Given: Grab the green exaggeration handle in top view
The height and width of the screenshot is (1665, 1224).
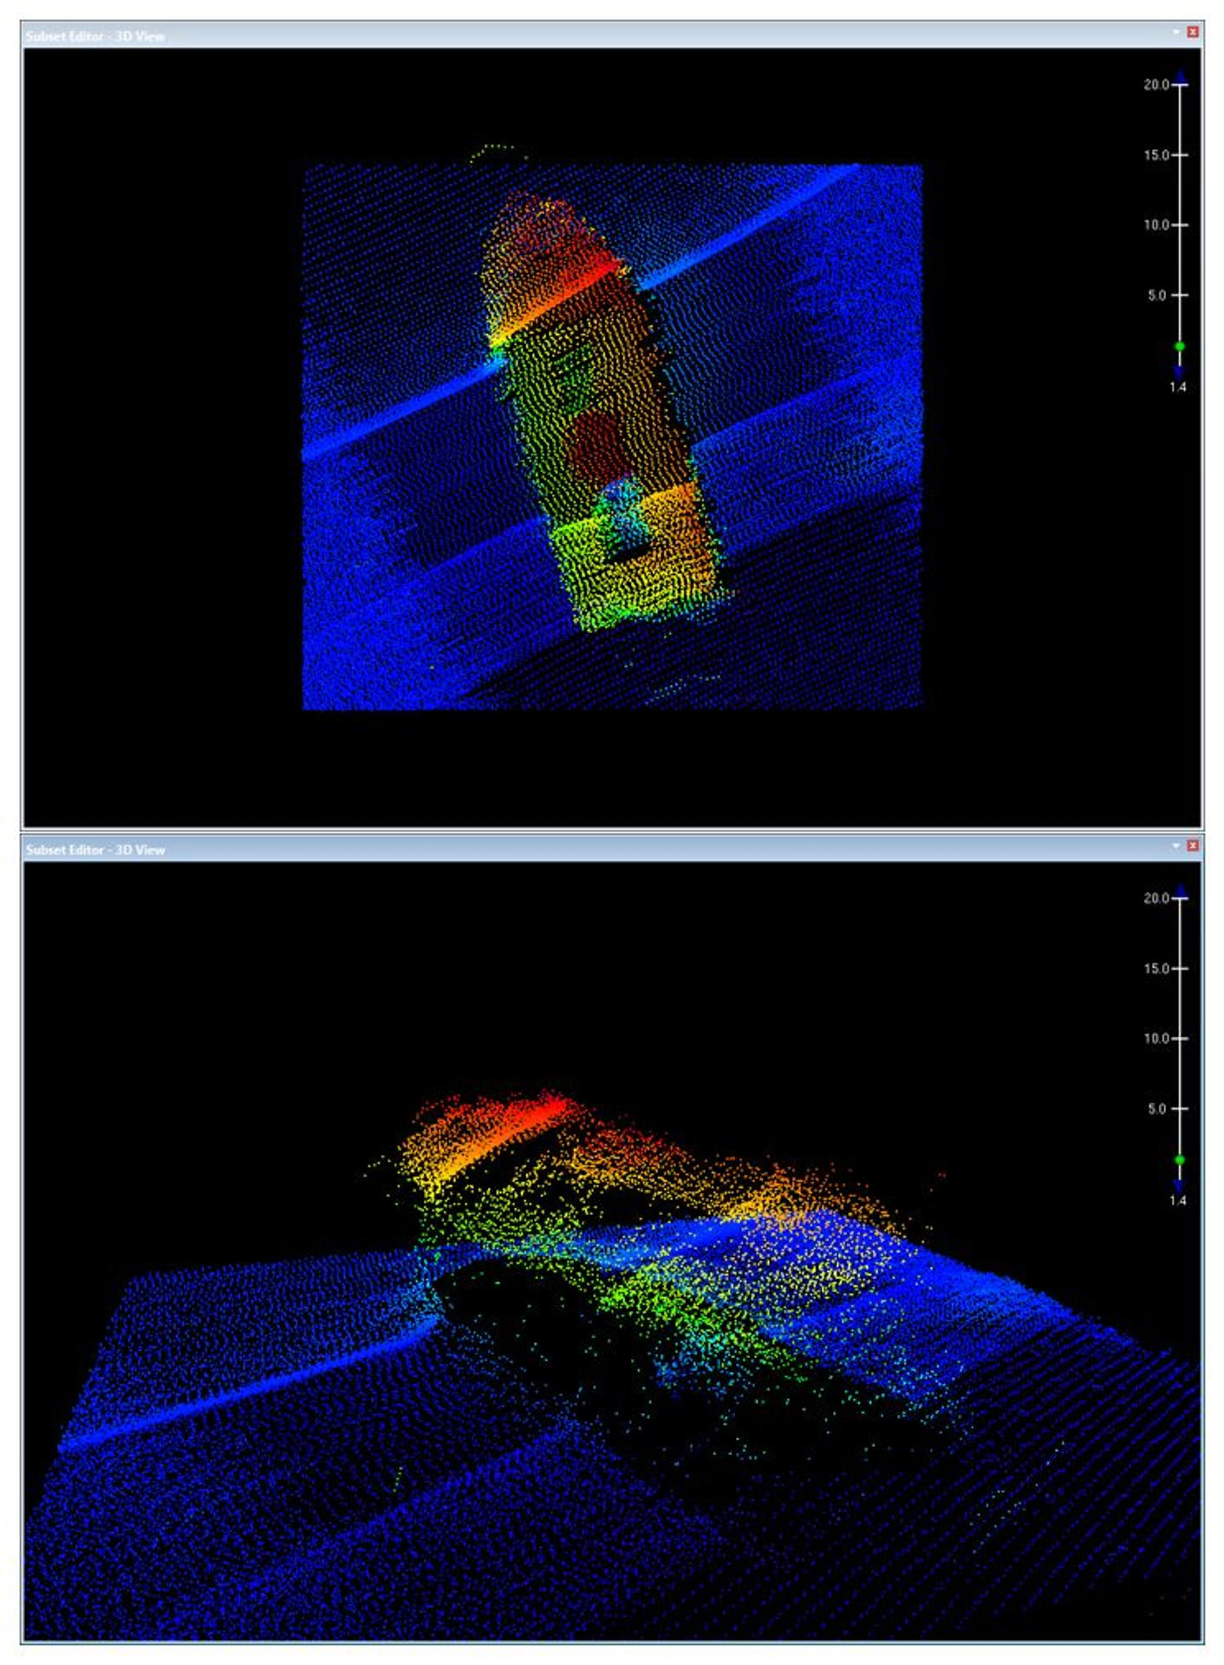Looking at the screenshot, I should coord(1179,347).
